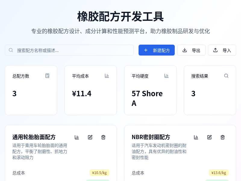Click the ¥11.4 average cost value
This screenshot has height=181, width=241.
point(82,94)
